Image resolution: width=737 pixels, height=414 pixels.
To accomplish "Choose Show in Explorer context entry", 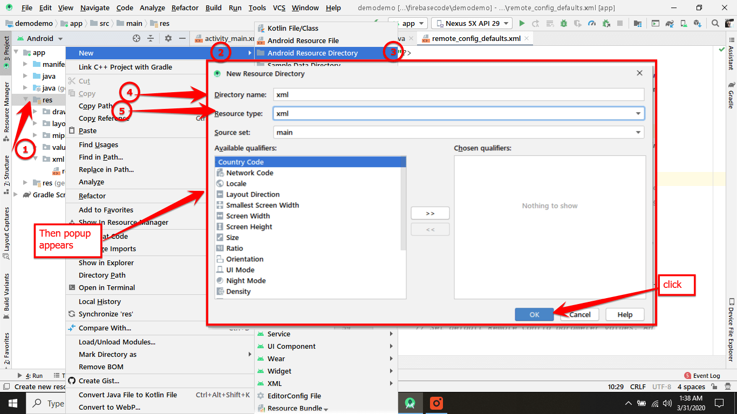I will tap(106, 263).
